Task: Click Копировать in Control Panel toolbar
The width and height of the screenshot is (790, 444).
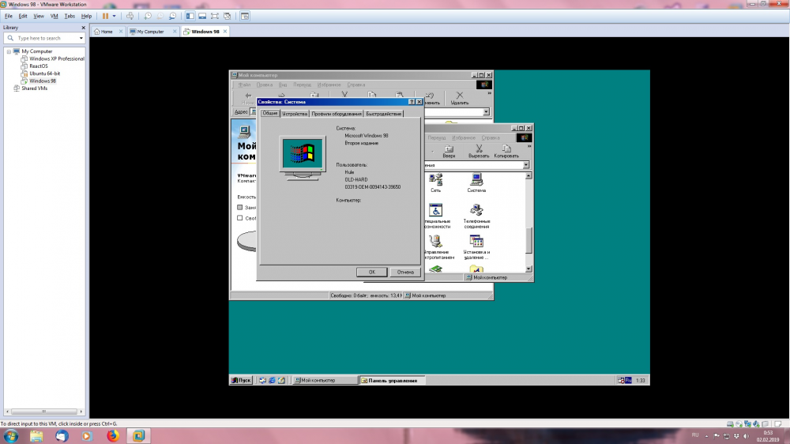Action: [506, 151]
